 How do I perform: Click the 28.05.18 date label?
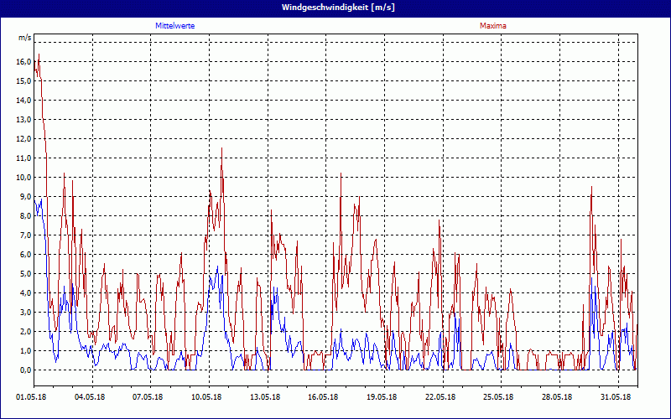(557, 396)
